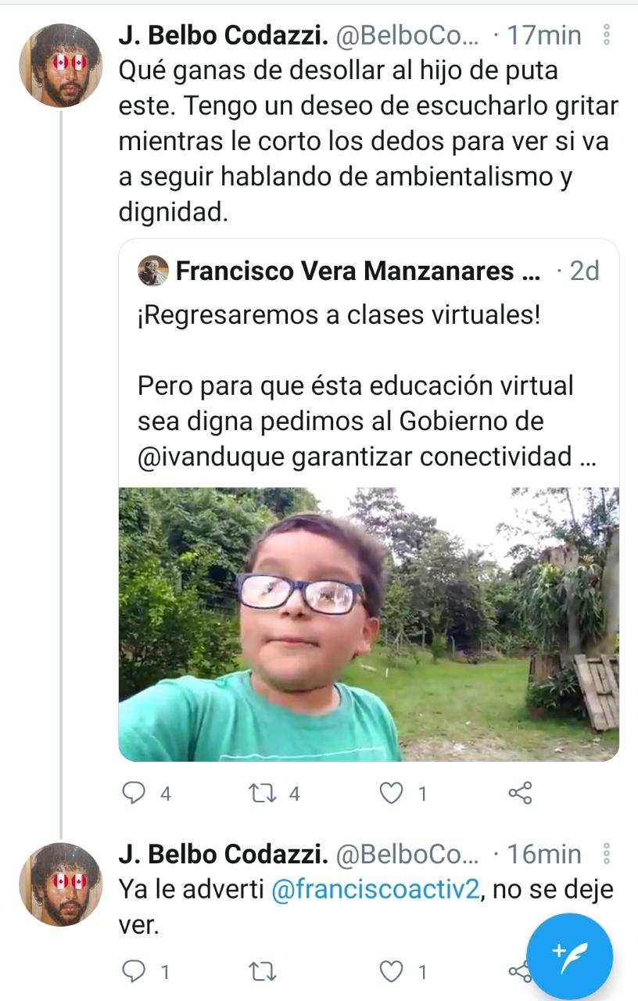
Task: Open profile picture beside the first tweet
Action: click(x=60, y=65)
